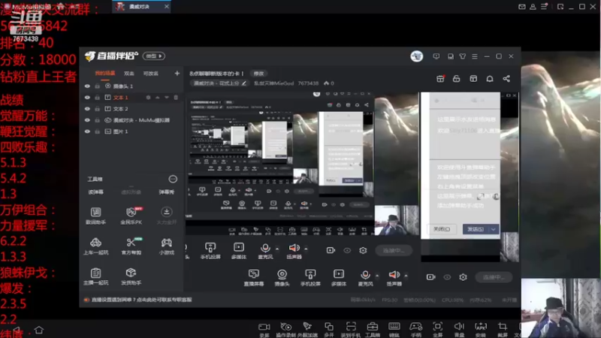This screenshot has width=601, height=338.
Task: Open the 类型 dropdown beside 直播伴侣 logo
Action: 154,56
